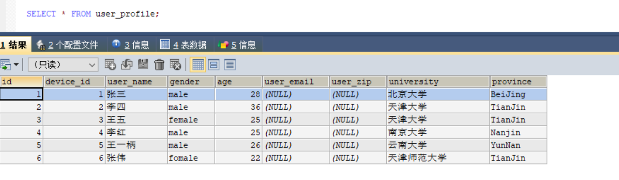Select the cell 李四
The height and width of the screenshot is (180, 619).
[x=137, y=107]
